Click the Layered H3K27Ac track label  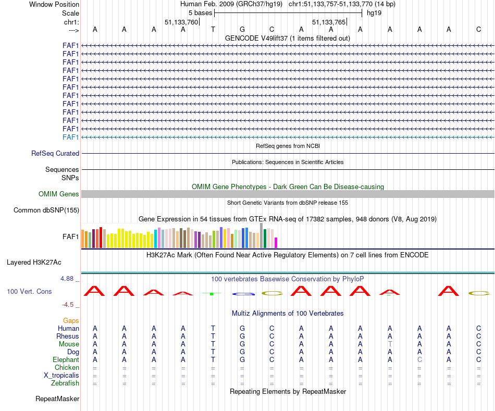tap(34, 263)
